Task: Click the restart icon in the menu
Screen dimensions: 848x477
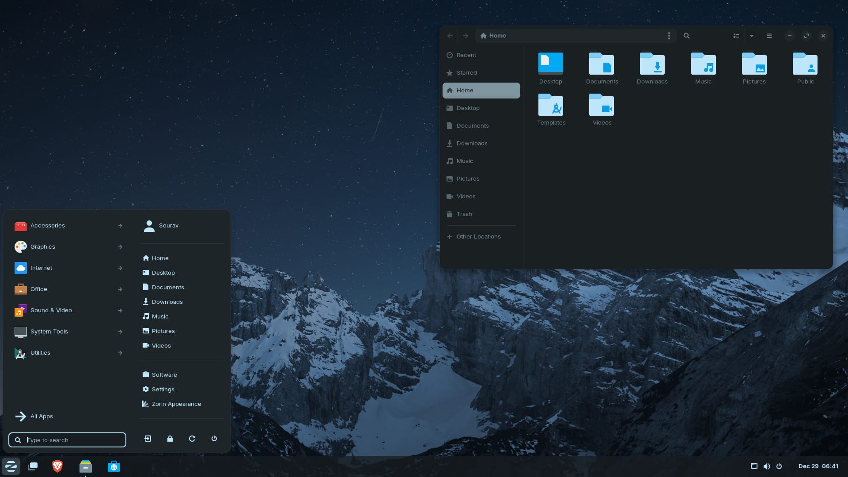Action: pyautogui.click(x=192, y=439)
